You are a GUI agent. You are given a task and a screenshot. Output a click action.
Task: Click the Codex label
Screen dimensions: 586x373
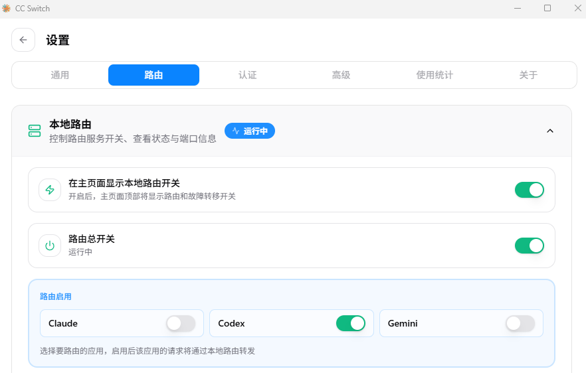click(x=231, y=323)
